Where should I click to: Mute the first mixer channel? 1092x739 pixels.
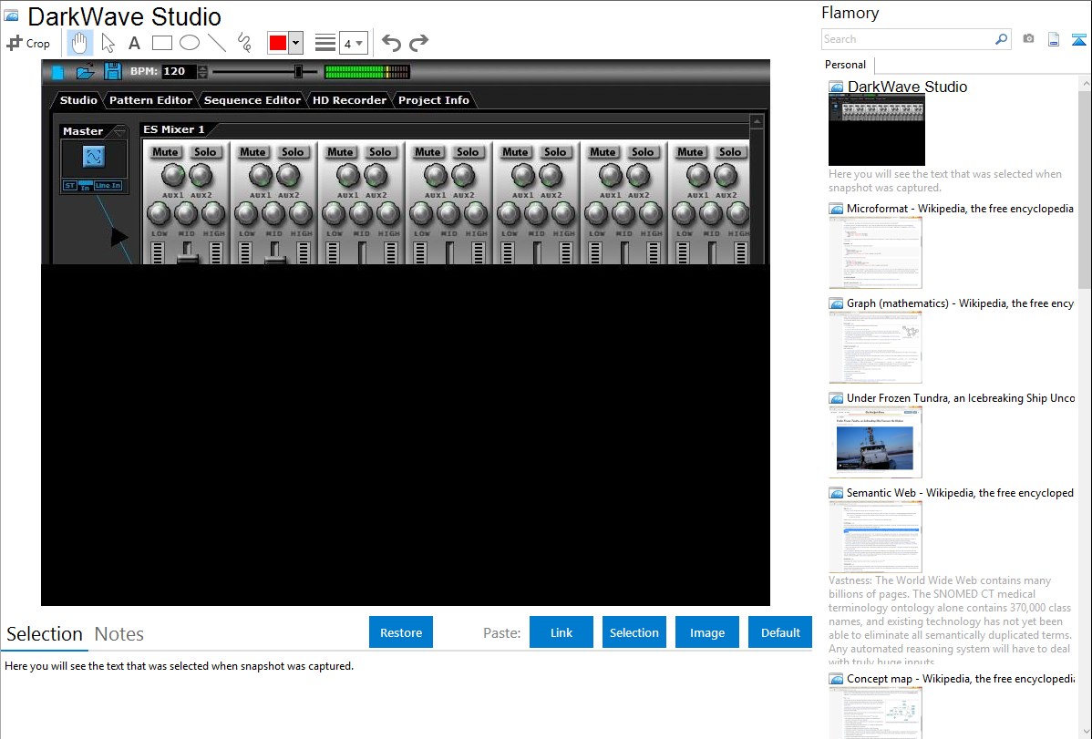pyautogui.click(x=165, y=152)
